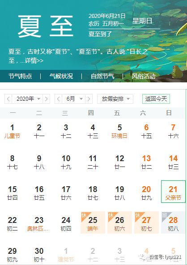Select June 27 初七 rest day
The image size is (187, 265).
pos(146,222)
